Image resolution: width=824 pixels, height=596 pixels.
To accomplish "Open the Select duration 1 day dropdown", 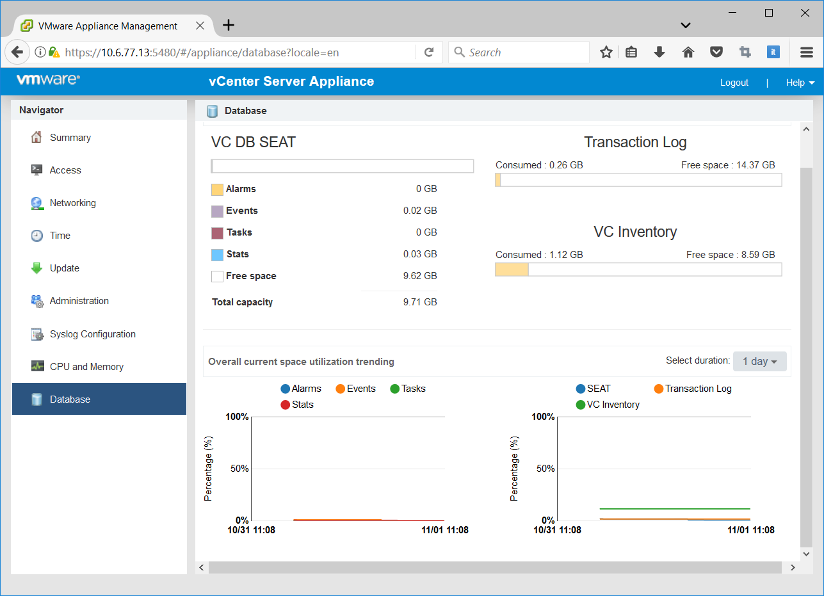I will coord(760,362).
